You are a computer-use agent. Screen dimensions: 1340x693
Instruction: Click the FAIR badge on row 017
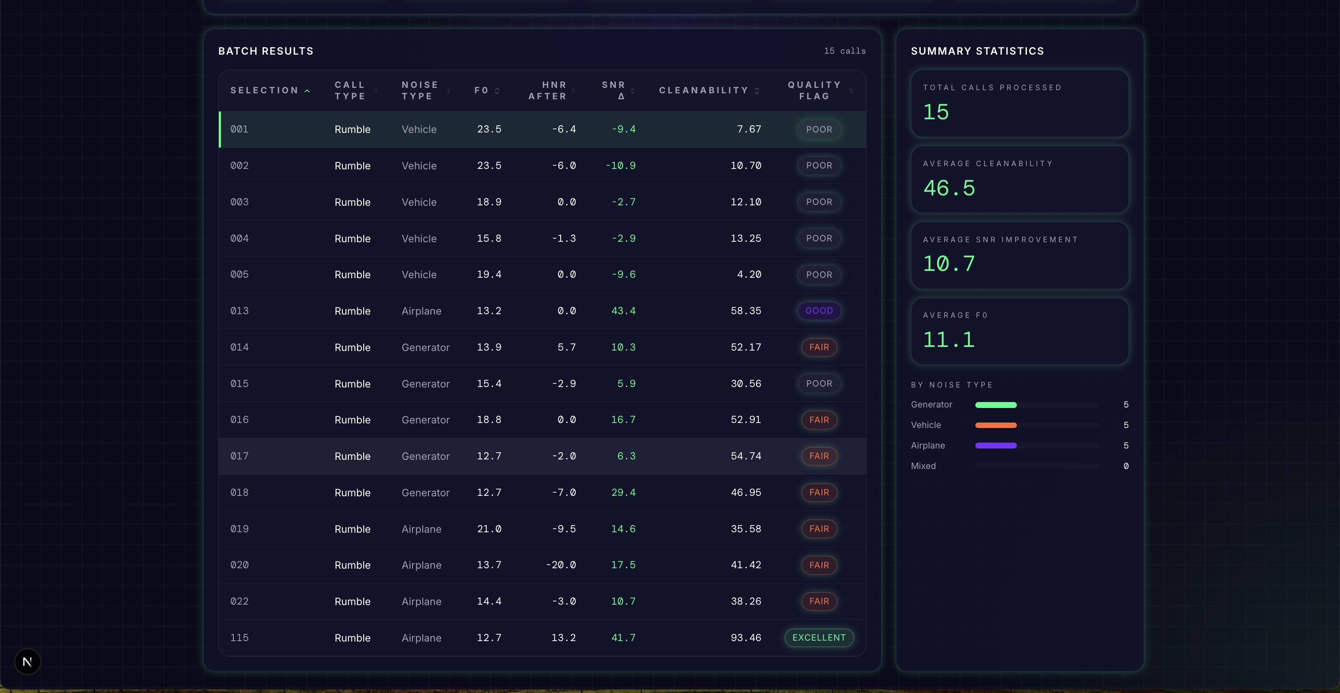(819, 456)
